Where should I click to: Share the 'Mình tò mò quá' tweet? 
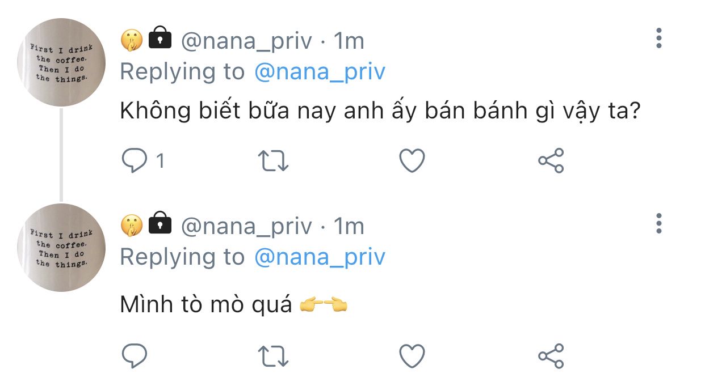point(551,356)
